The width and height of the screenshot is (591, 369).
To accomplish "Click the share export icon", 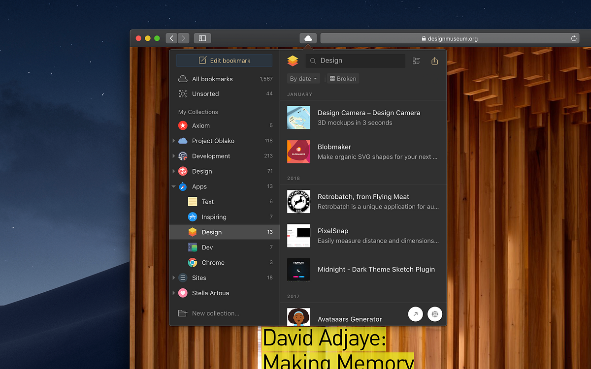I will point(434,61).
